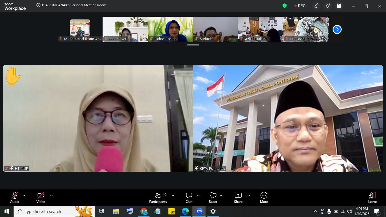Change the gallery view layout icon

click(x=339, y=6)
